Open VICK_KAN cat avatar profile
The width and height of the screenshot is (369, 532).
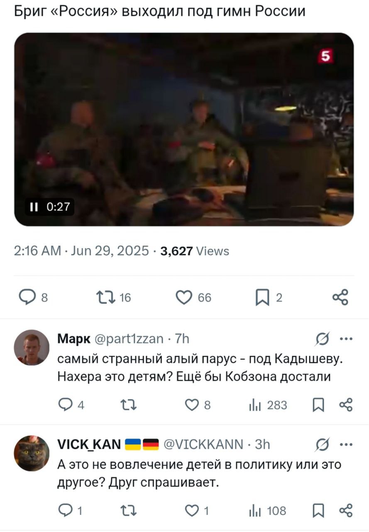[32, 453]
